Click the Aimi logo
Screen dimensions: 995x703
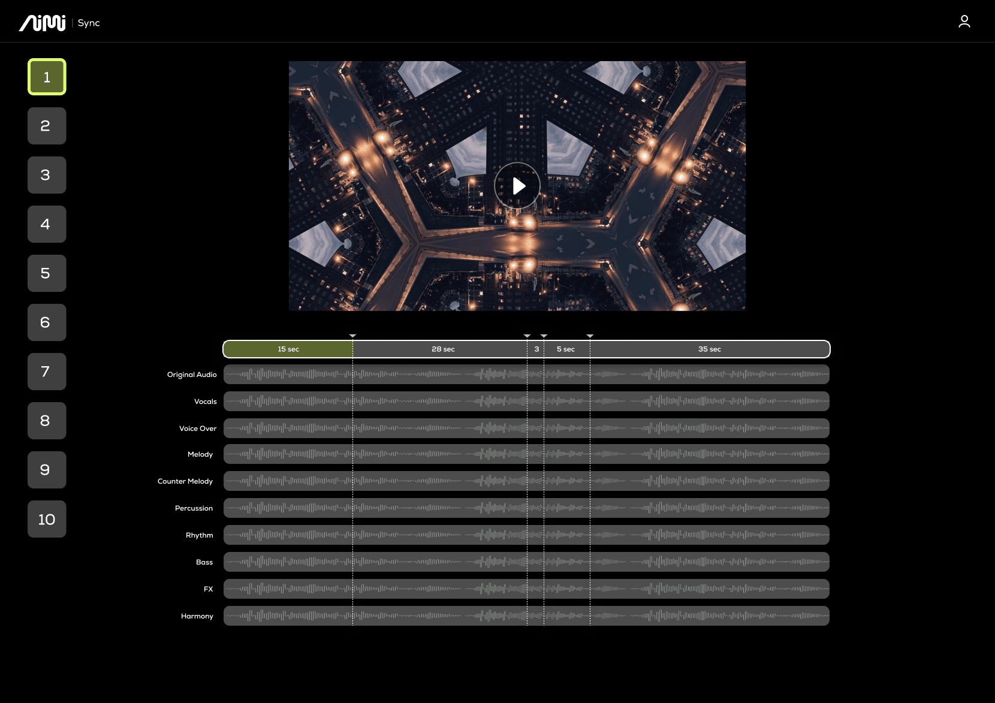pyautogui.click(x=42, y=23)
